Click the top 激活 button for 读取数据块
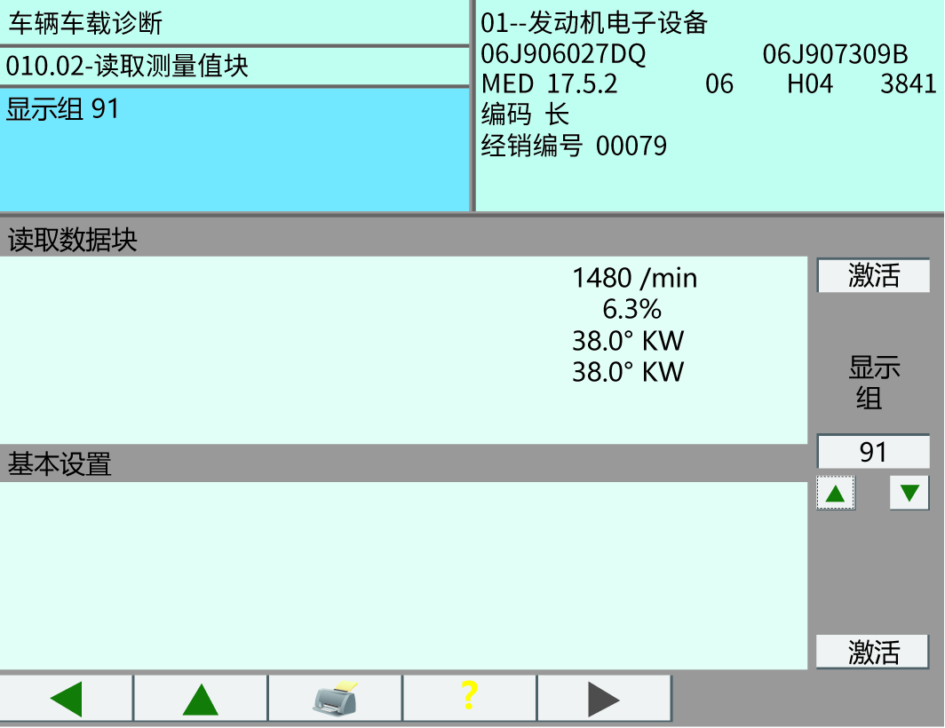The width and height of the screenshot is (945, 728). [873, 276]
